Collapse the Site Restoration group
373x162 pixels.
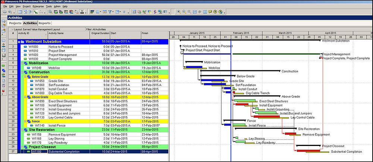click(22, 130)
